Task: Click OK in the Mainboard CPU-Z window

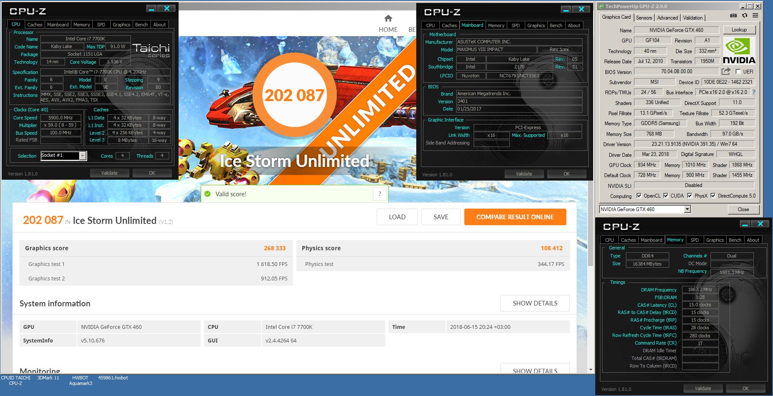Action: pyautogui.click(x=566, y=174)
